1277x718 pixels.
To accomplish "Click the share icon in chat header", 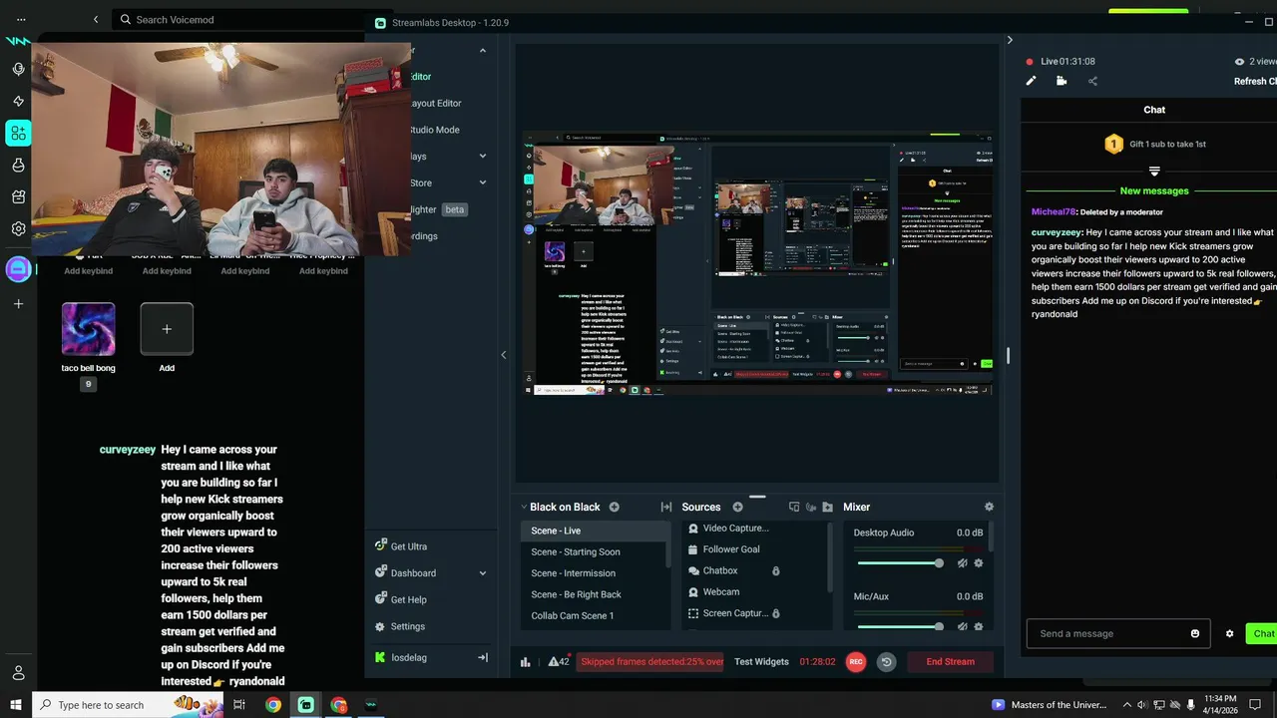I will pos(1092,81).
